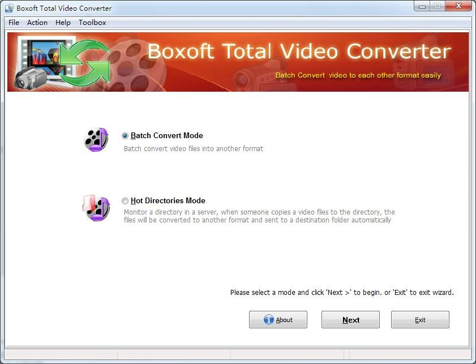
Task: Click 'Batch convert video files into another format' text
Action: (194, 149)
